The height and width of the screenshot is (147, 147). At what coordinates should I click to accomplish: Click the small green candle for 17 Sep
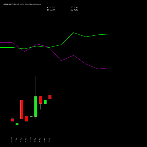(17, 124)
